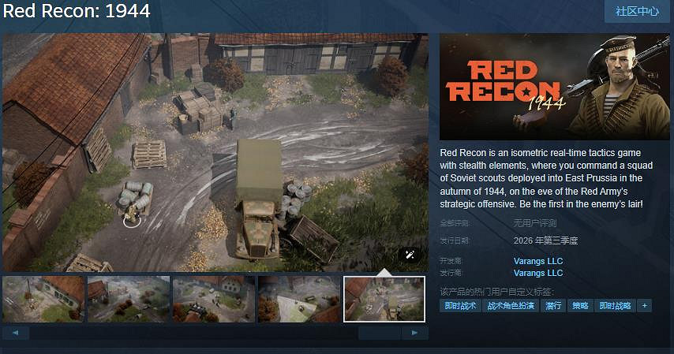Click the main gameplay screenshot
This screenshot has height=354, width=674.
coord(215,152)
